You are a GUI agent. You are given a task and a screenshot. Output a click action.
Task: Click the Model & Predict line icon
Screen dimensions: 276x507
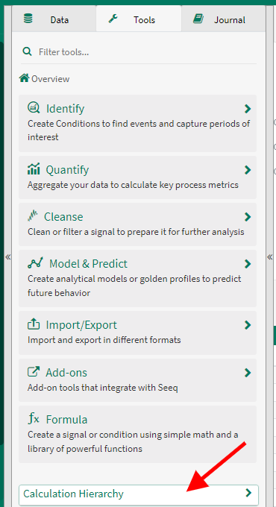[35, 263]
